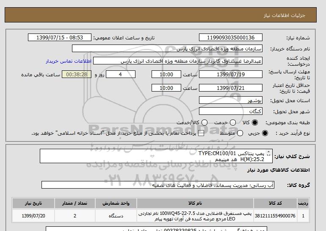Screen dimensions: 326x231
Task: Click the طبقه بندی موضوعی label
Action: (x=288, y=122)
